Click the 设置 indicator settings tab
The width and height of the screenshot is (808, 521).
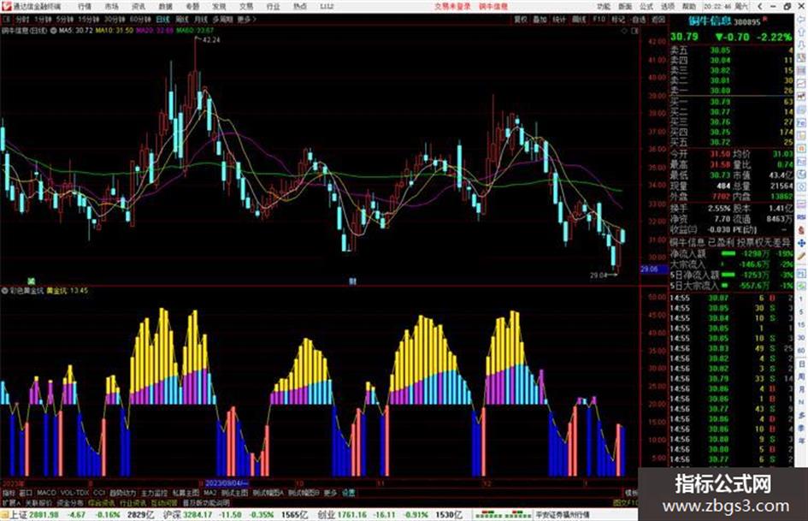click(349, 493)
